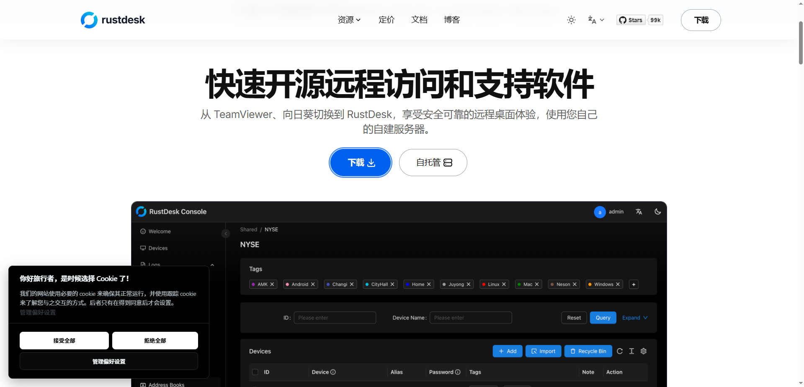Click the Query button
The height and width of the screenshot is (387, 804).
pyautogui.click(x=603, y=318)
